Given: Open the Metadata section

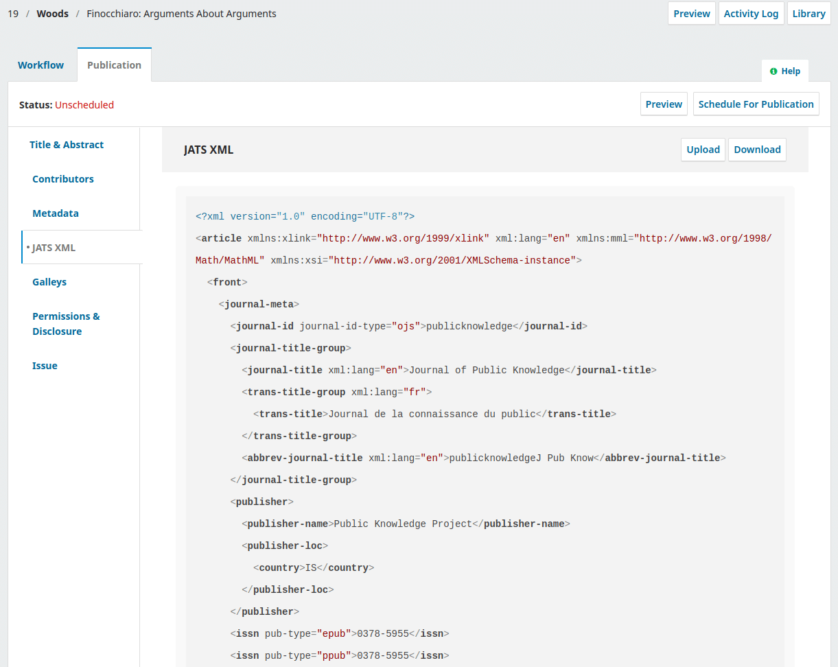Looking at the screenshot, I should click(x=56, y=213).
